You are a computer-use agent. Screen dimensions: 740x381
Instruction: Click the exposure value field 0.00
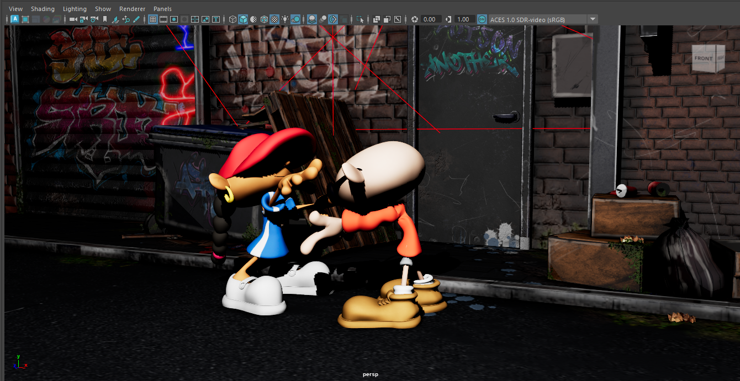point(431,19)
